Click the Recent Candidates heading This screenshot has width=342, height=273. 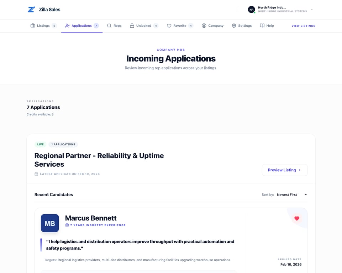point(54,194)
